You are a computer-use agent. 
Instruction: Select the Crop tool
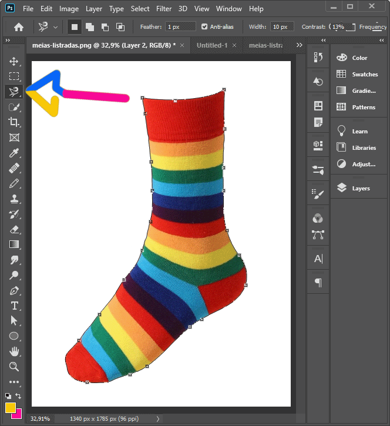pyautogui.click(x=14, y=122)
